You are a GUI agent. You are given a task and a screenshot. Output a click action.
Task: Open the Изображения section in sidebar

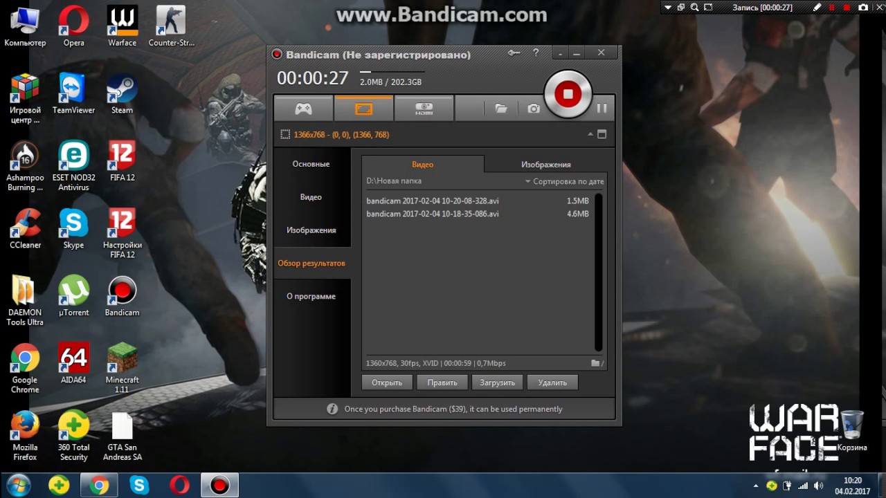(x=311, y=230)
